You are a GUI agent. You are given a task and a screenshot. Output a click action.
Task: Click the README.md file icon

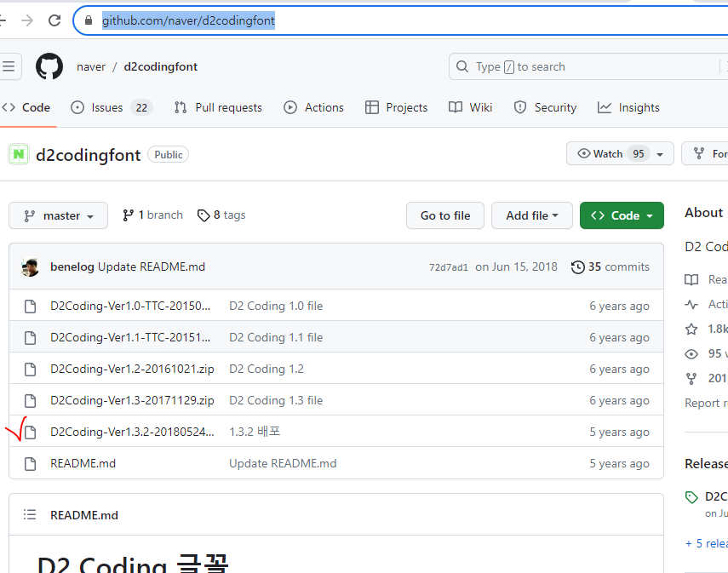[30, 463]
